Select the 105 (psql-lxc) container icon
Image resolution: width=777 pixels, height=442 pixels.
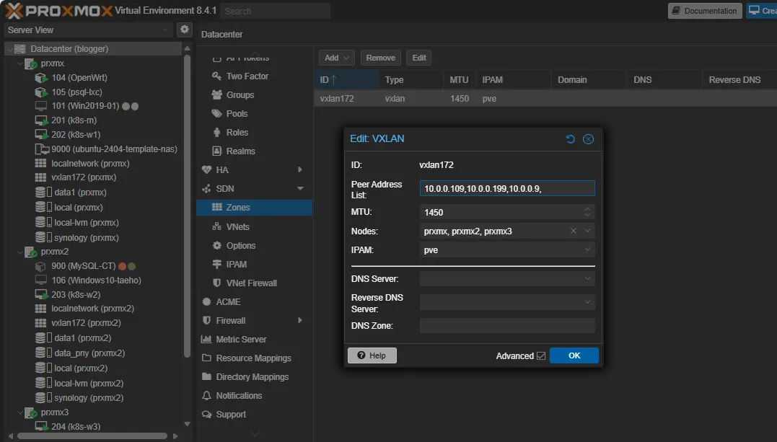point(41,92)
